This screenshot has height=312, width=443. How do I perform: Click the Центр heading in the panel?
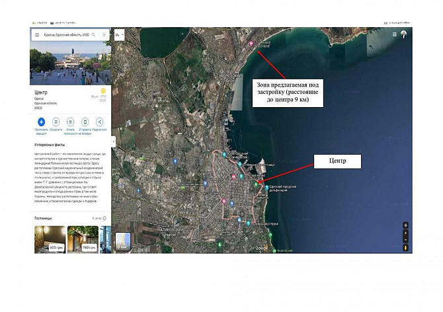[x=41, y=93]
